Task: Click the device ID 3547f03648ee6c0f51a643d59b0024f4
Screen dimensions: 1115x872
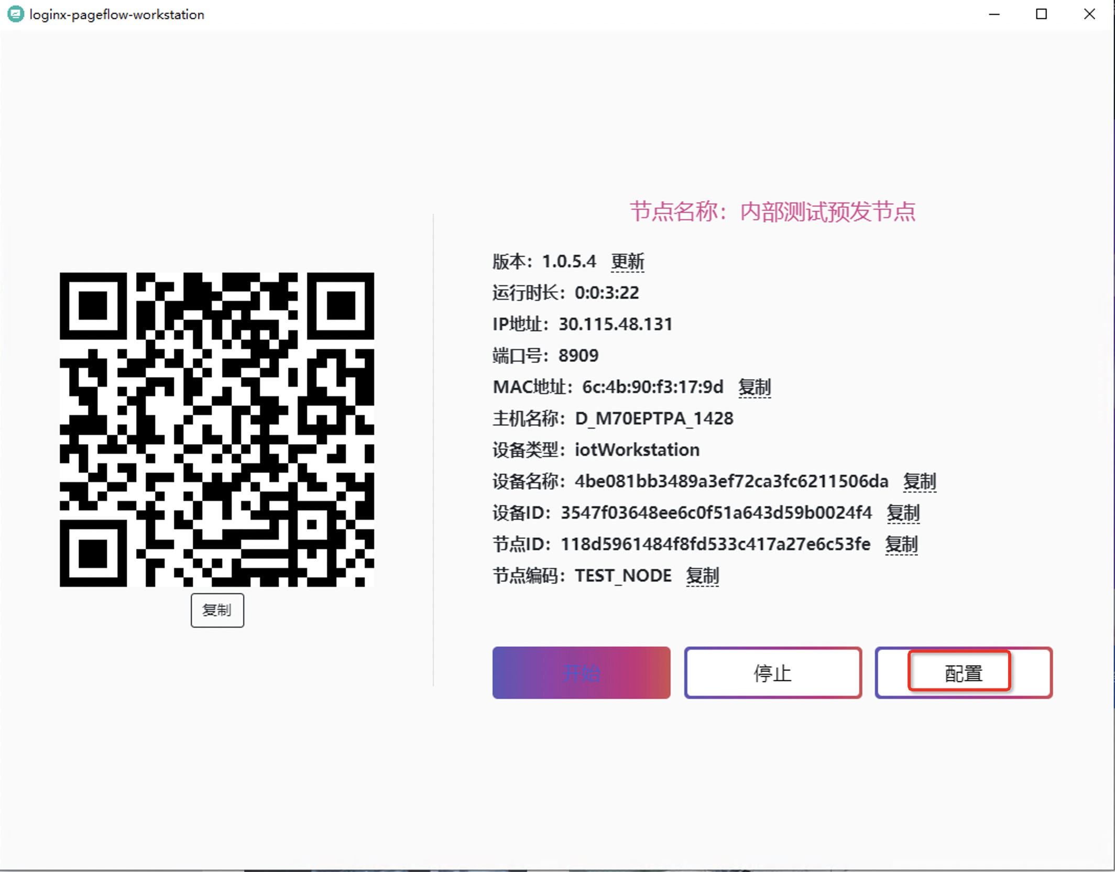Action: [716, 513]
